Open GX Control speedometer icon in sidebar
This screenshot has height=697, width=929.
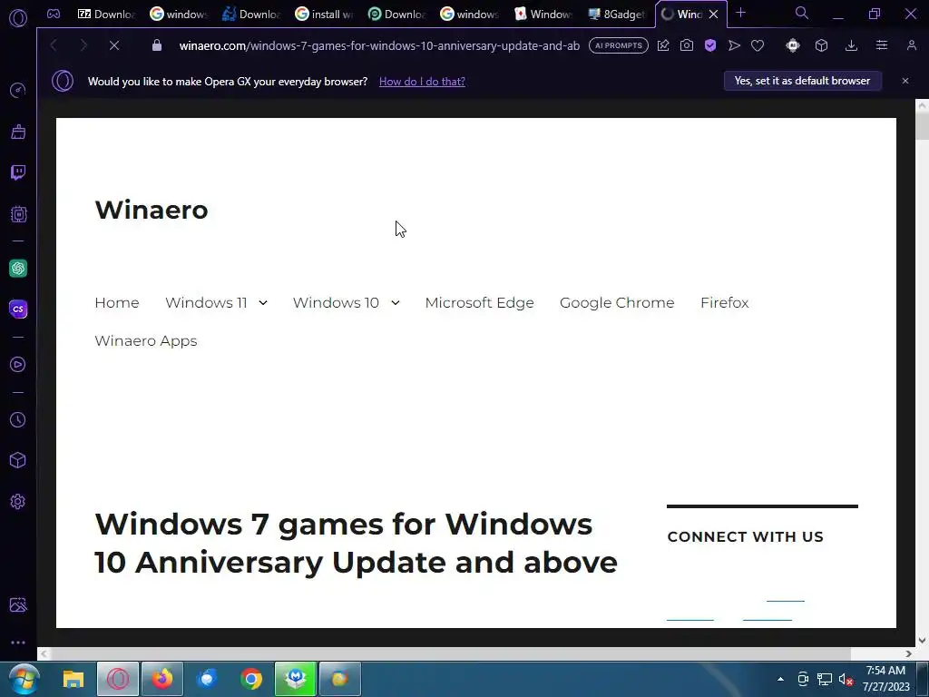[18, 90]
